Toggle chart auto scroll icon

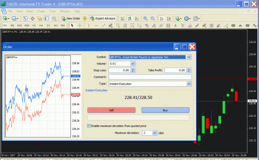point(162,19)
